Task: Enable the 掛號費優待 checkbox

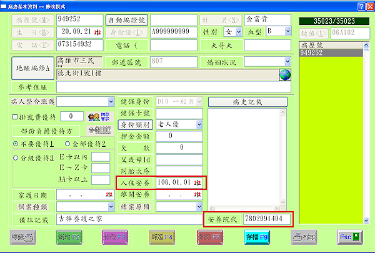Action: click(x=15, y=117)
